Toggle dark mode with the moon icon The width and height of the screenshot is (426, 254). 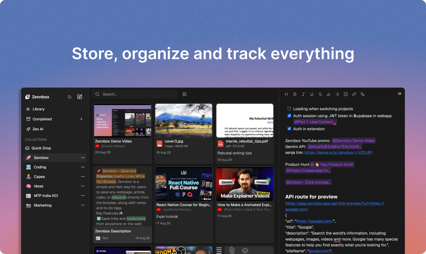[70, 97]
